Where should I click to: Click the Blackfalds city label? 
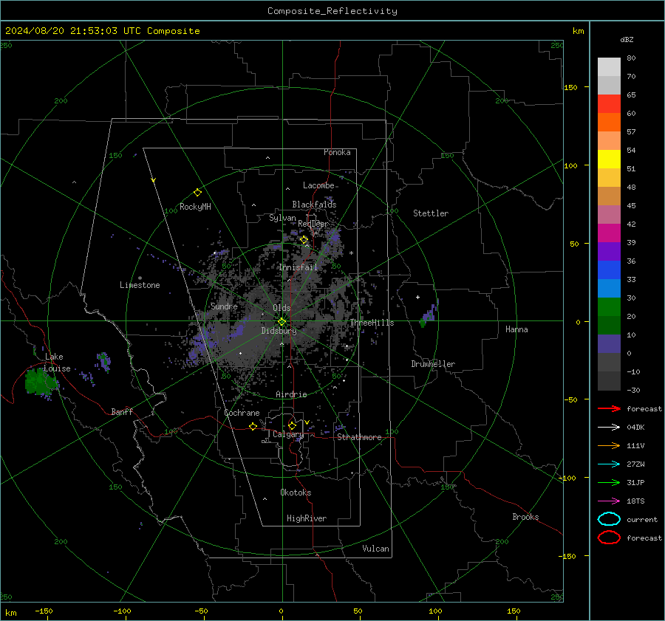[314, 205]
